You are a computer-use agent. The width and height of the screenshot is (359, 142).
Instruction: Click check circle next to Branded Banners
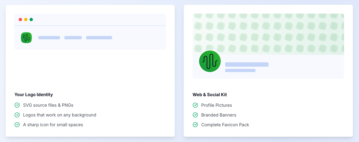click(x=195, y=115)
